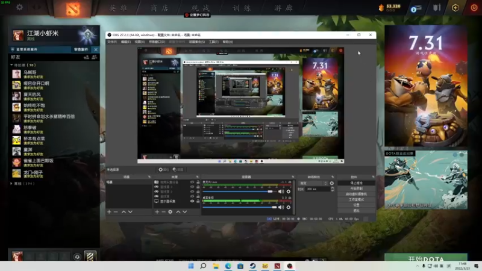
Task: Mute the 桌面音频 desktop audio speaker icon
Action: (x=281, y=207)
